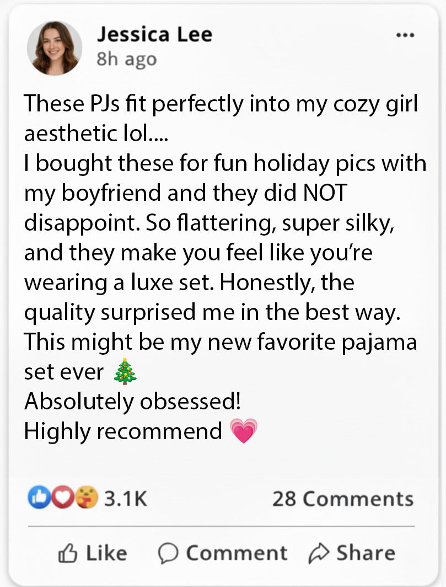Open the Jessica Lee name link
The width and height of the screenshot is (446, 587).
[154, 34]
